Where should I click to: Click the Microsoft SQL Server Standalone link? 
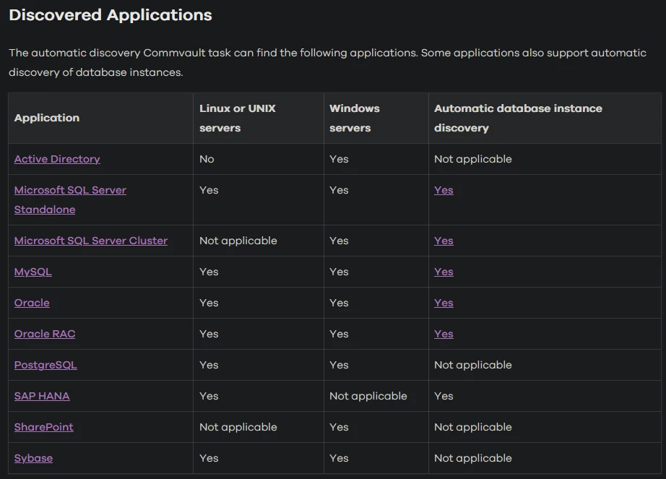click(x=70, y=190)
